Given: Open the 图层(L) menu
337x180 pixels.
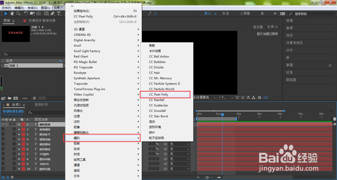Looking at the screenshot, I should [x=45, y=8].
